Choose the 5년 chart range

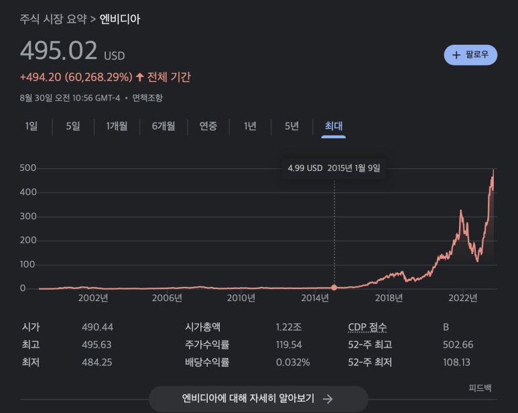point(292,126)
